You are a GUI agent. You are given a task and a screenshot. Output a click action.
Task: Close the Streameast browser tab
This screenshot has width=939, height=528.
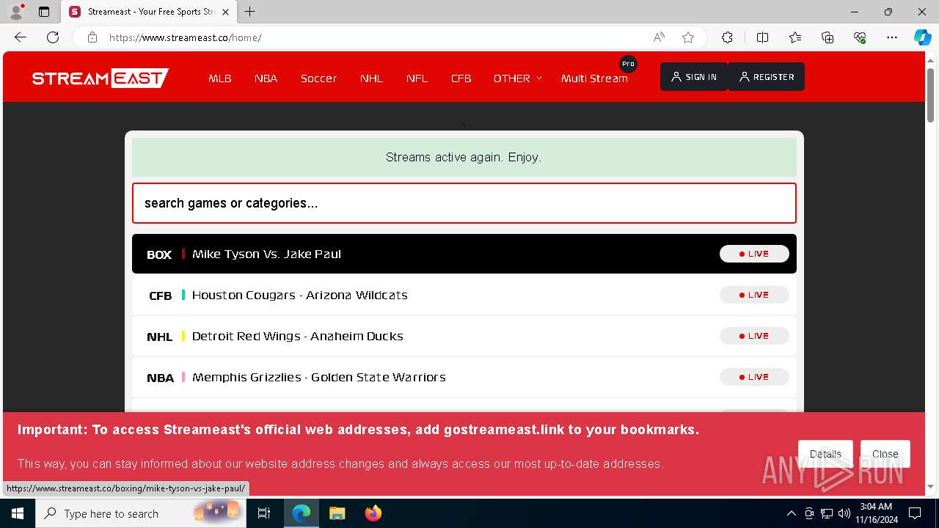225,12
